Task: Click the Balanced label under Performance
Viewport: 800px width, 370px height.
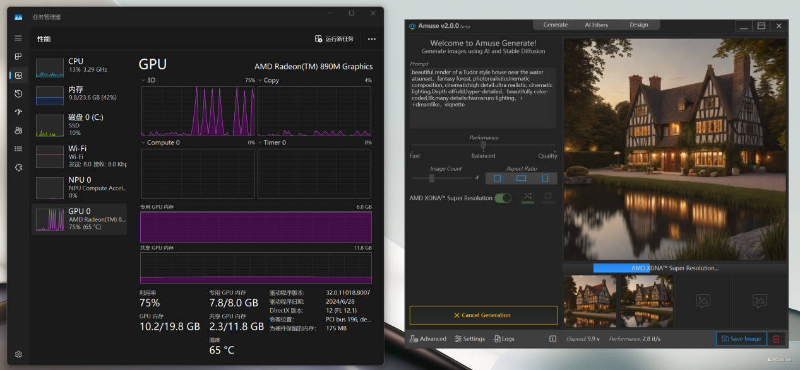Action: pyautogui.click(x=483, y=156)
